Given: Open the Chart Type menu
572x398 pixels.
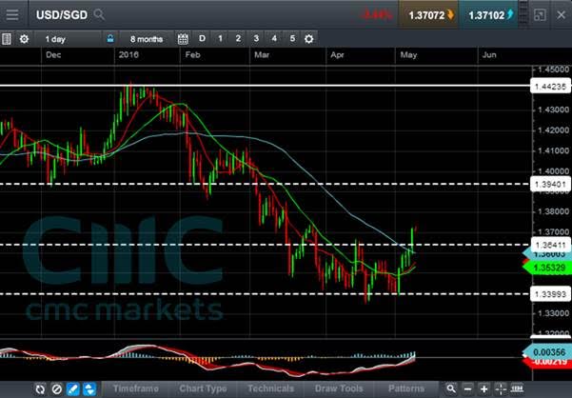Looking at the screenshot, I should (x=203, y=388).
